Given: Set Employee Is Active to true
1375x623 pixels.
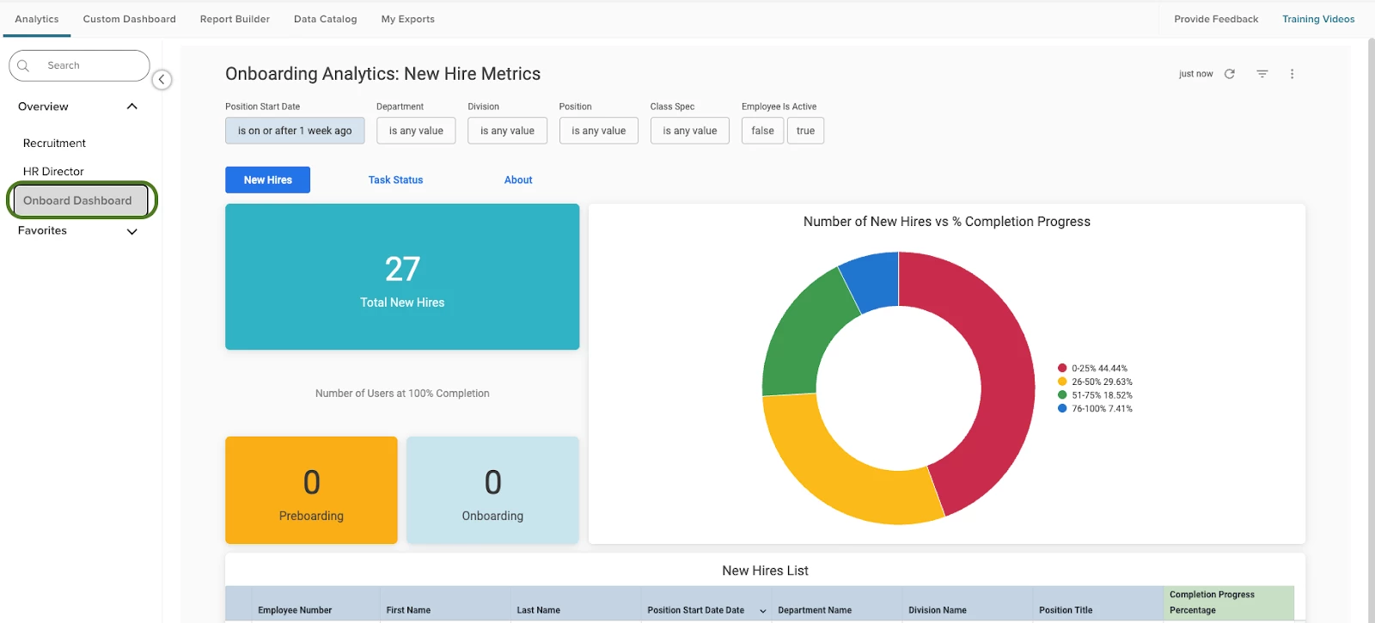Looking at the screenshot, I should [805, 131].
